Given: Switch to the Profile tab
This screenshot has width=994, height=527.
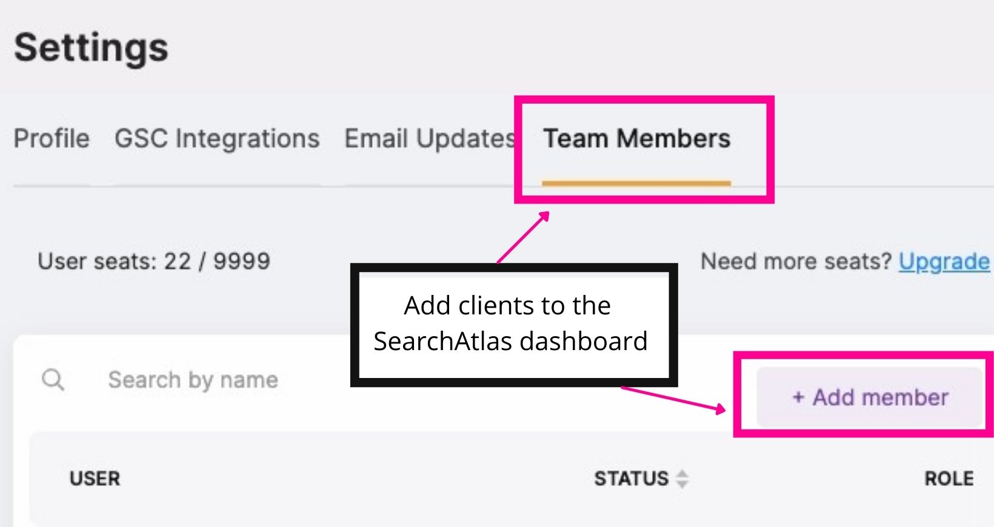Looking at the screenshot, I should pos(50,139).
